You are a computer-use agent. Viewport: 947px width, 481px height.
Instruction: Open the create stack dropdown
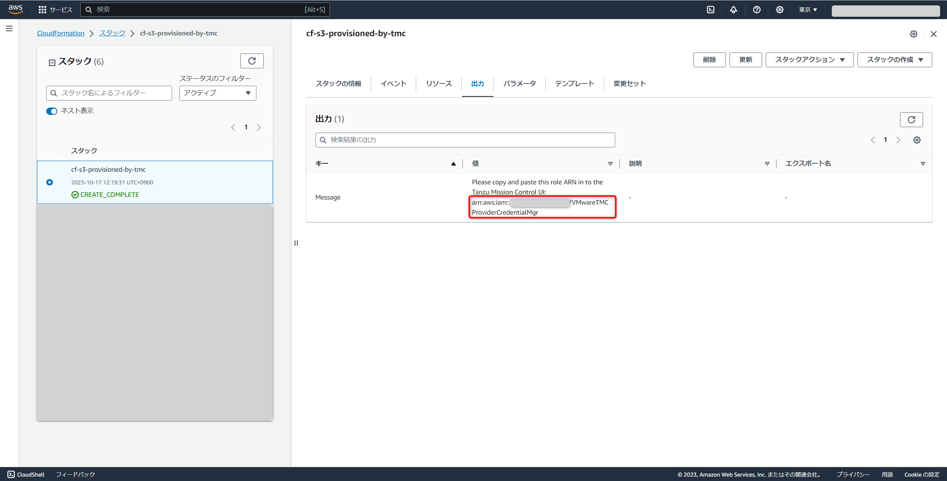894,60
